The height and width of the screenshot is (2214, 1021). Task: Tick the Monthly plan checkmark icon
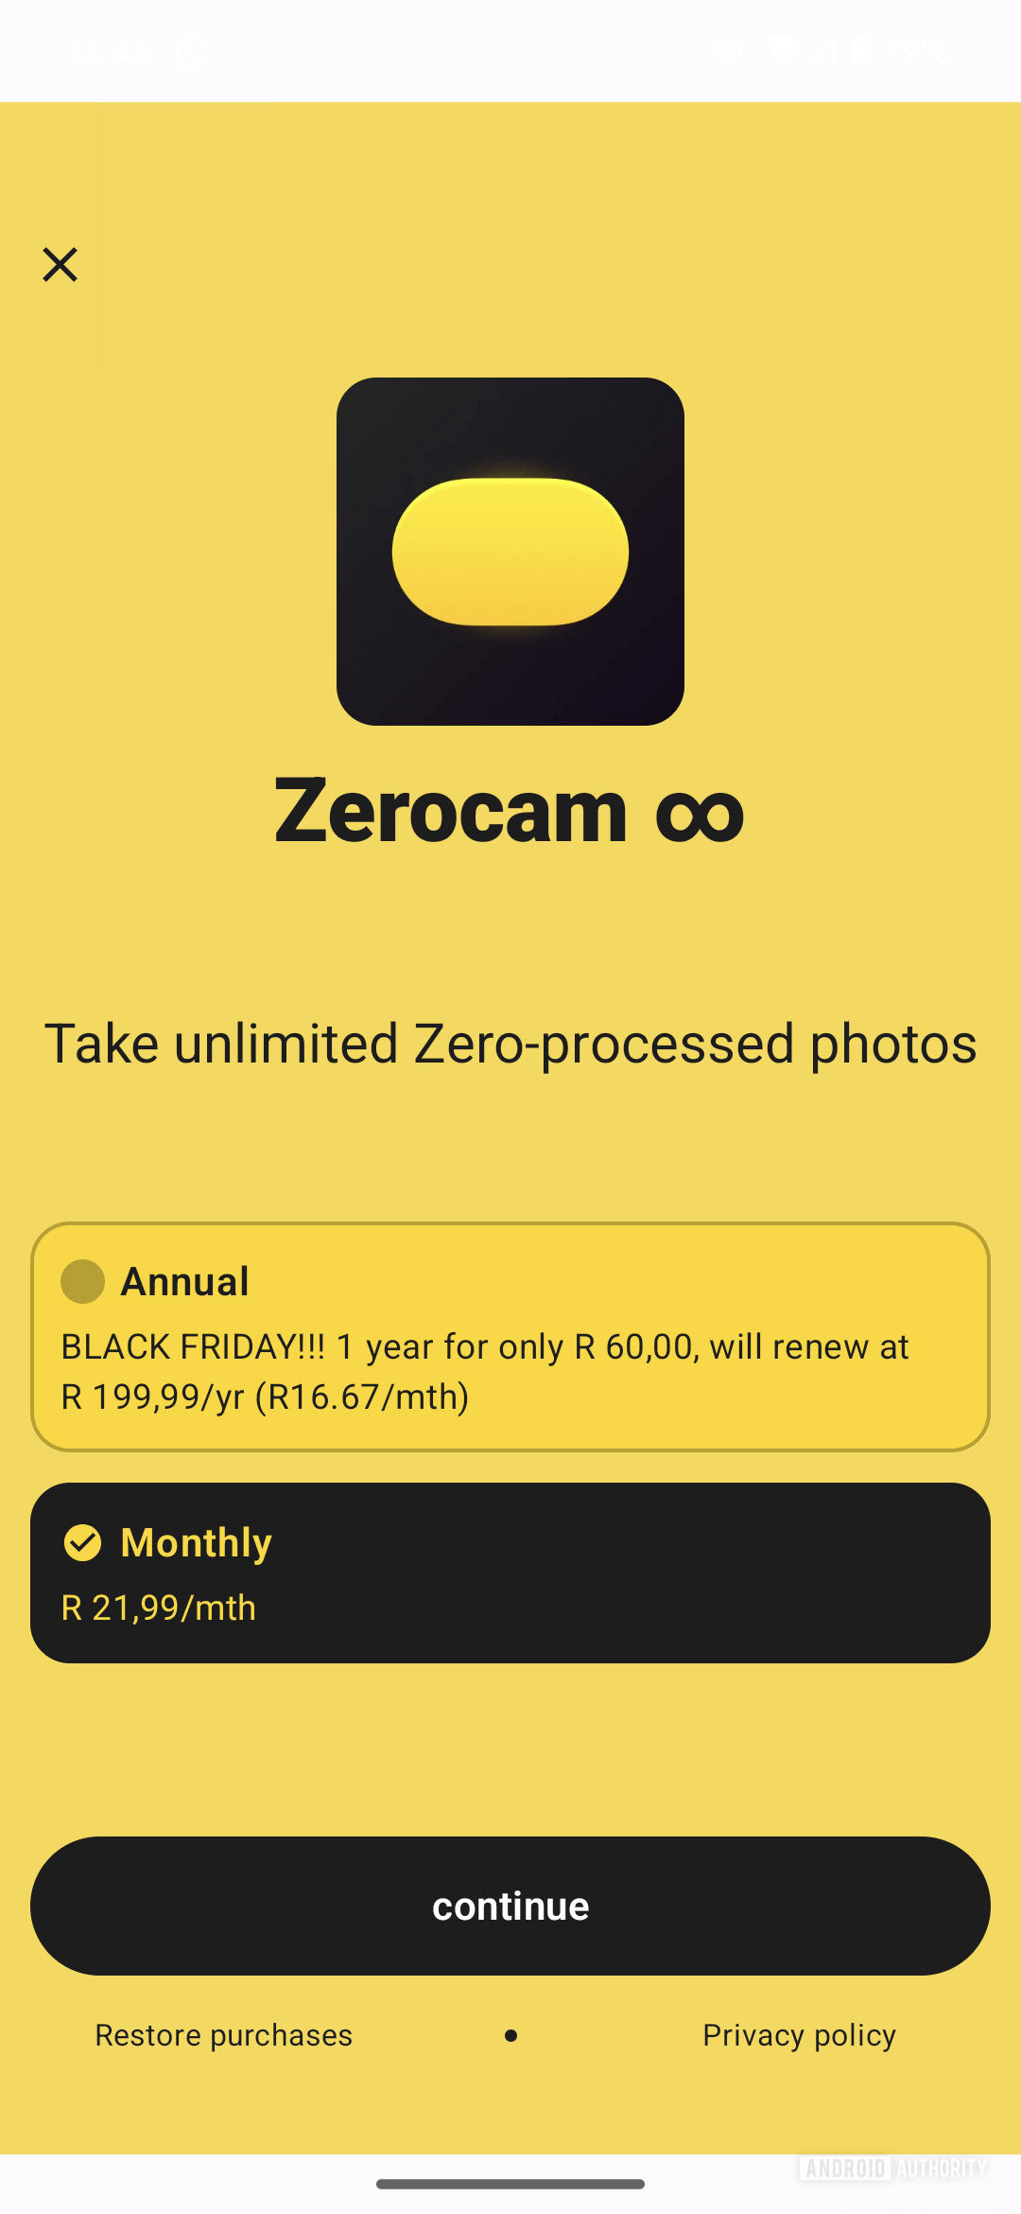click(x=82, y=1542)
